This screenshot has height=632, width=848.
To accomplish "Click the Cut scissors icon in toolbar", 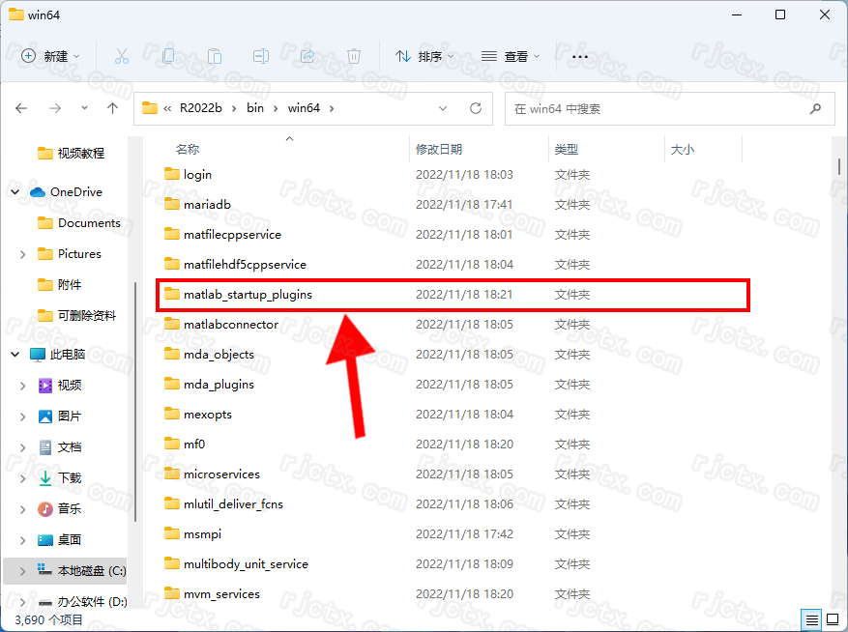I will click(122, 56).
